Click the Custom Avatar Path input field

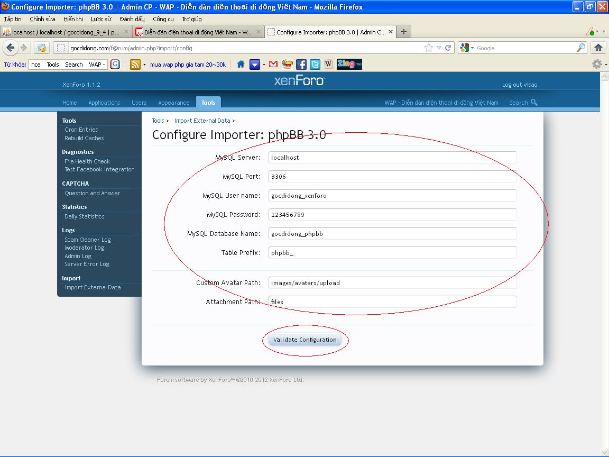coord(393,283)
